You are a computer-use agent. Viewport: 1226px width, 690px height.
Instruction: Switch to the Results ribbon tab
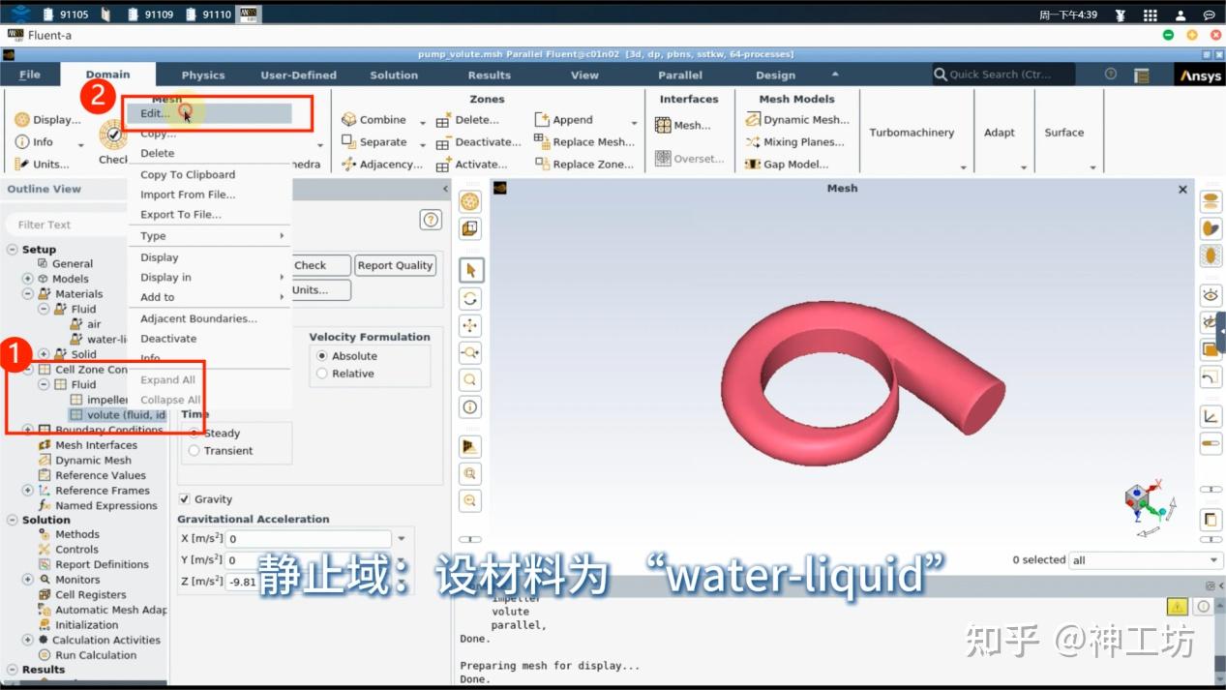(490, 75)
